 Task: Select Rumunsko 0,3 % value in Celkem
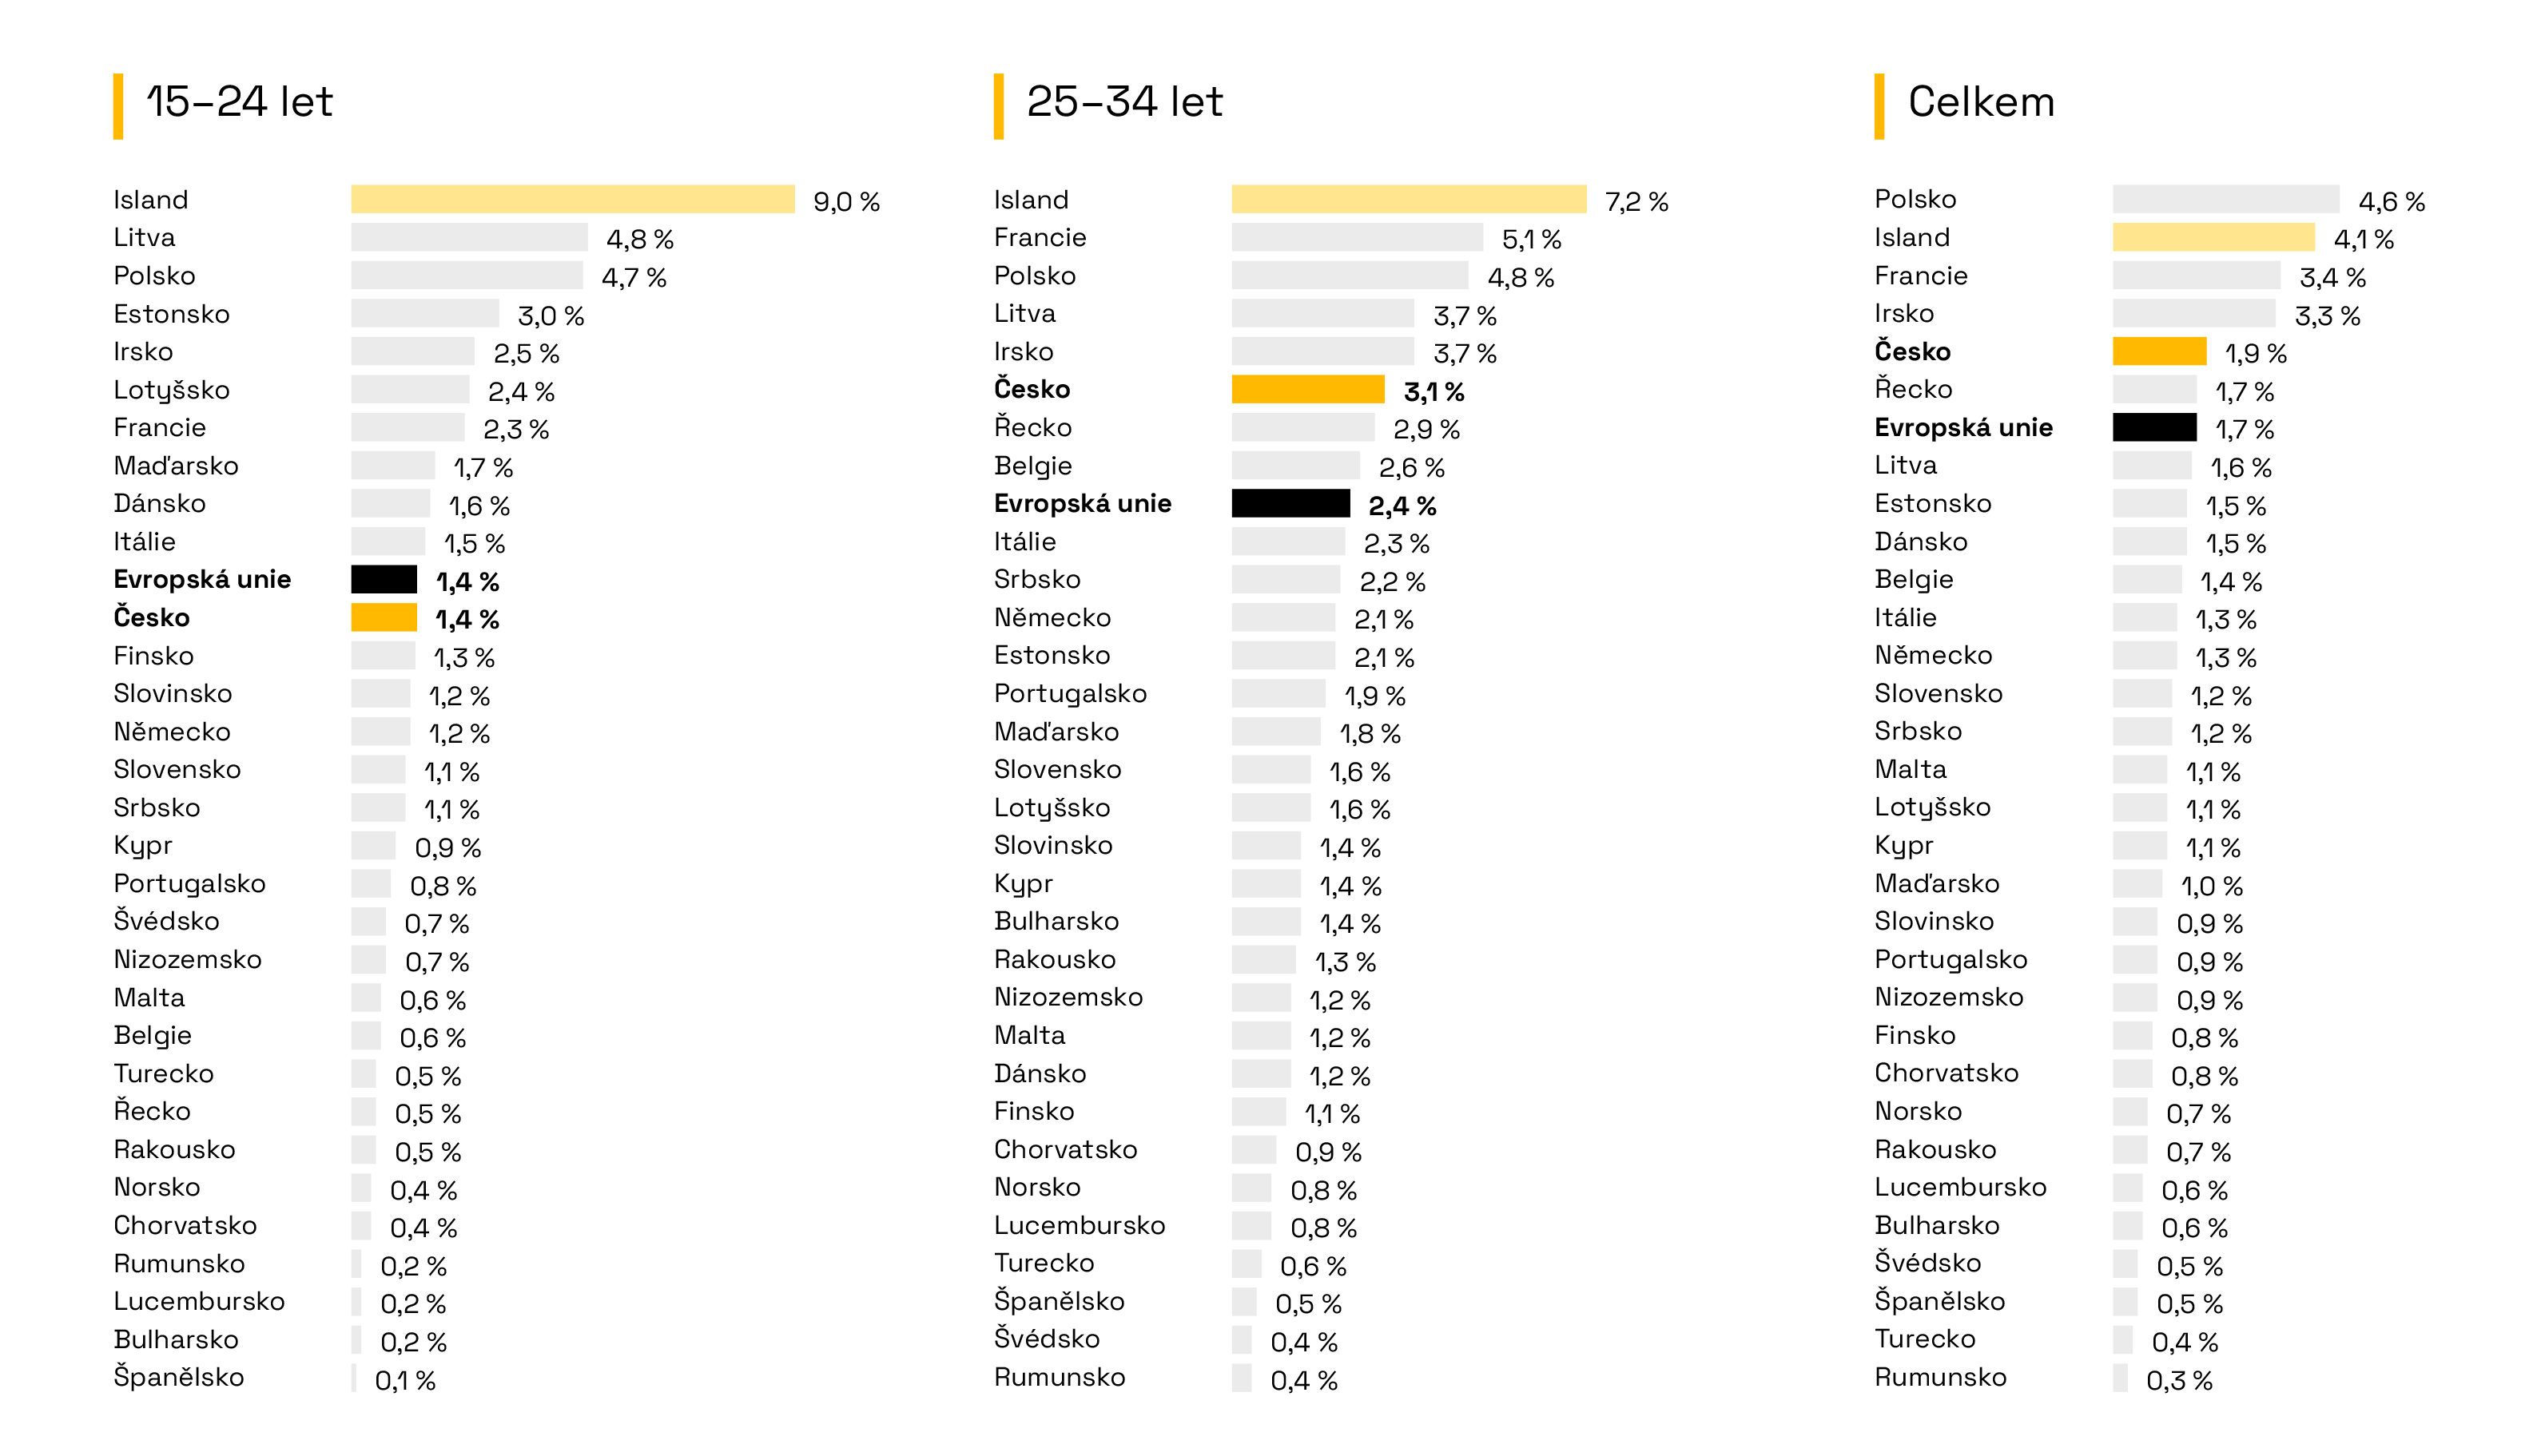coord(2179,1381)
